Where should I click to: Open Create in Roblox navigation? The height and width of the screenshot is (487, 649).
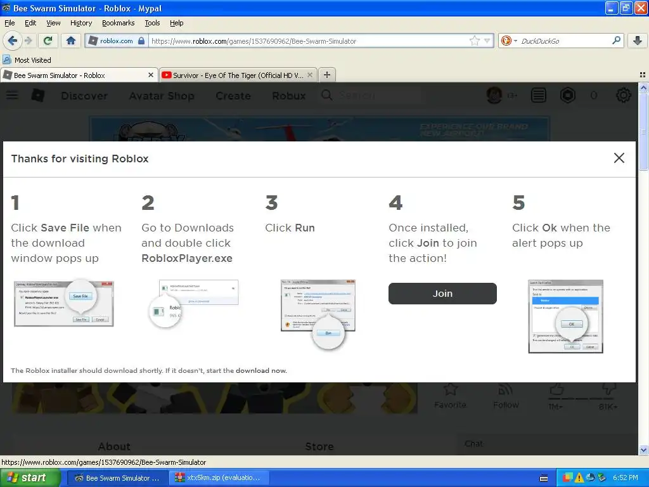pos(233,96)
